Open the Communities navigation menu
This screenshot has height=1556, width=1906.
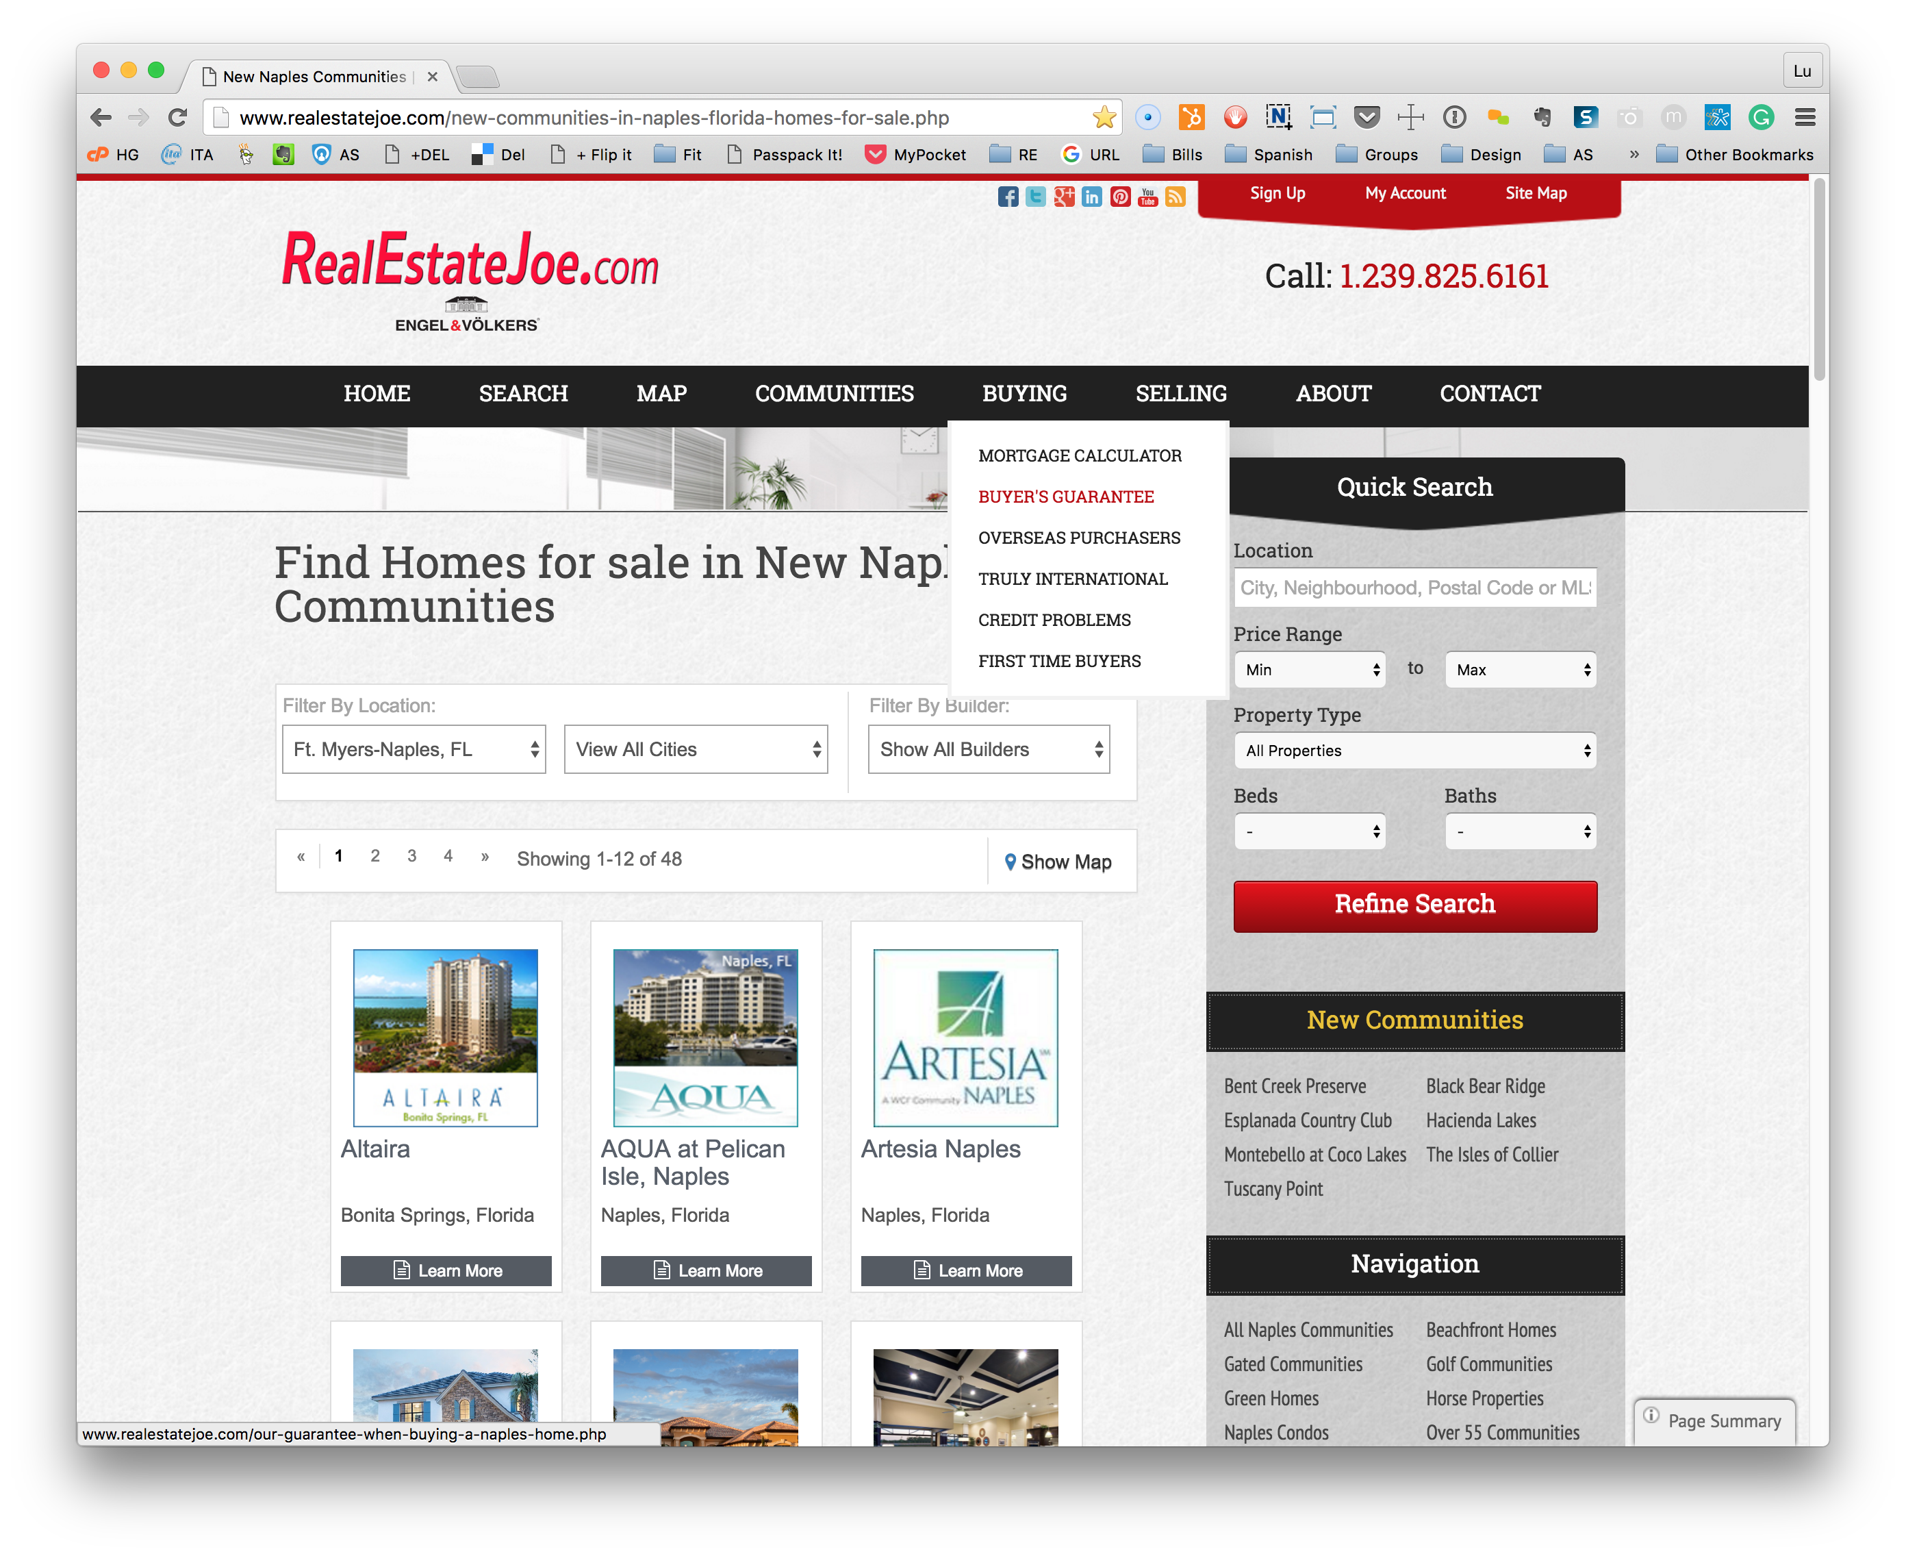pos(833,394)
